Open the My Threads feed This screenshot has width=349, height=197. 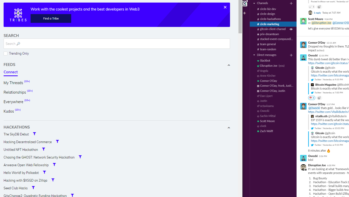click(x=13, y=83)
